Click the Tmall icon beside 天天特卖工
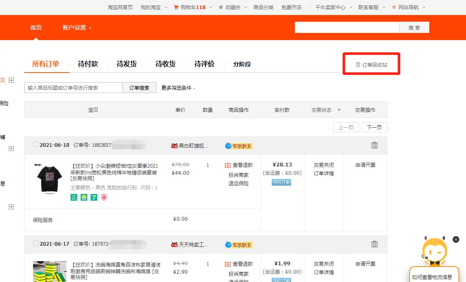The height and width of the screenshot is (282, 466). pos(175,244)
